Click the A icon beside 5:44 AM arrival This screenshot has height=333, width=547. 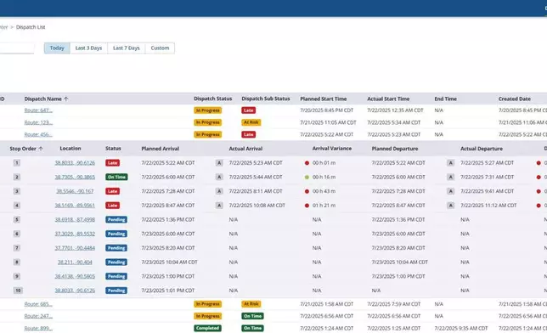pyautogui.click(x=219, y=177)
